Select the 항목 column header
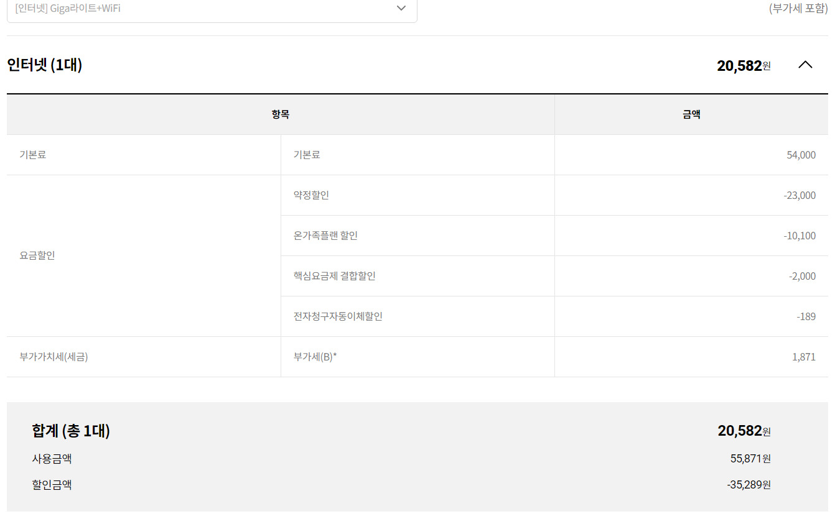Image resolution: width=835 pixels, height=514 pixels. coord(281,114)
